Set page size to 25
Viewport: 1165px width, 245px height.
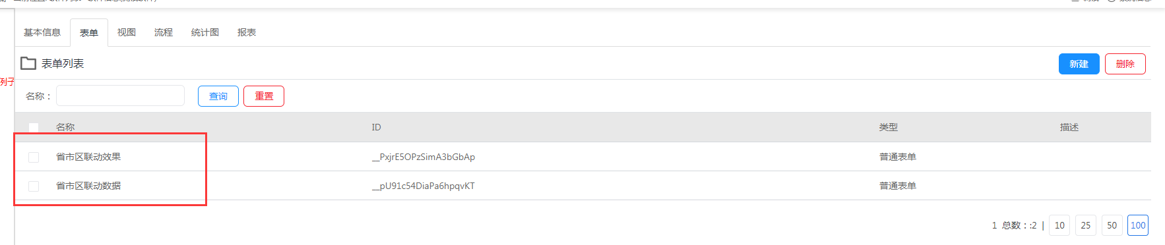(1086, 225)
